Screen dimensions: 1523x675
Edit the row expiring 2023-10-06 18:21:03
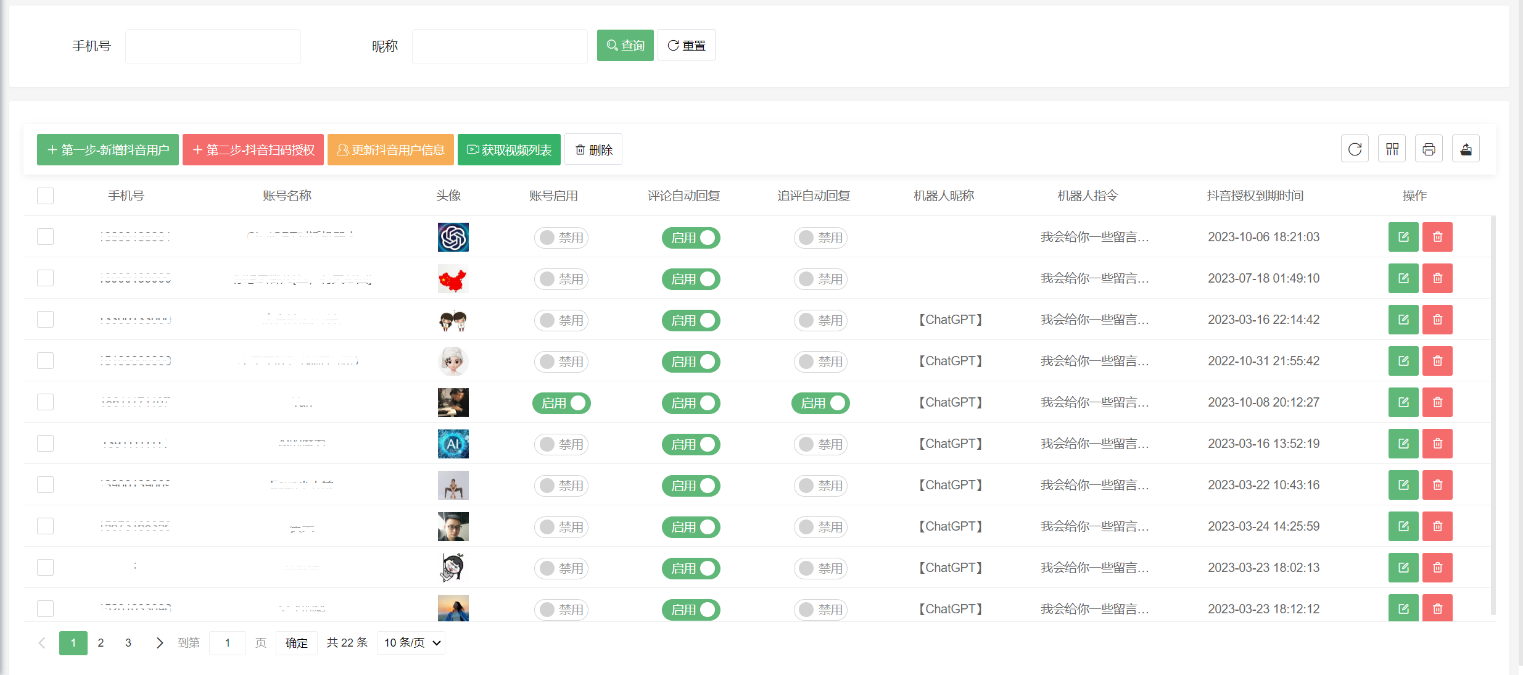(1403, 237)
